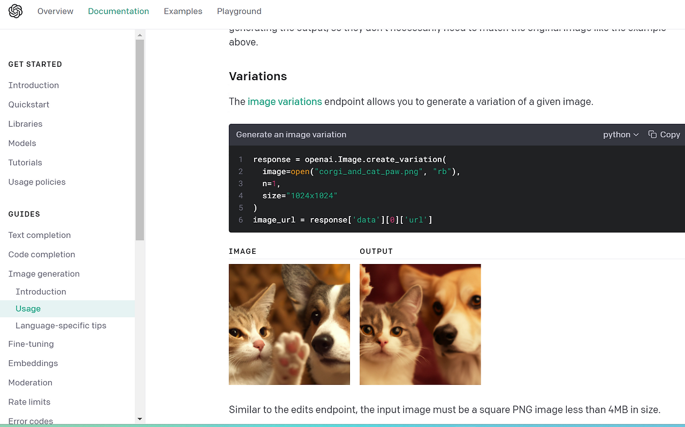Viewport: 685px width, 427px height.
Task: Open the Playground tab
Action: 239,11
